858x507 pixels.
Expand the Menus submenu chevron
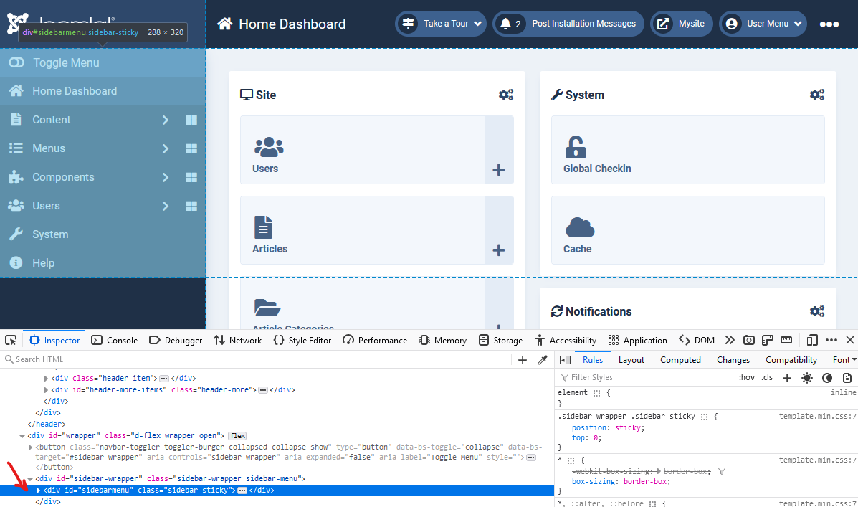165,148
